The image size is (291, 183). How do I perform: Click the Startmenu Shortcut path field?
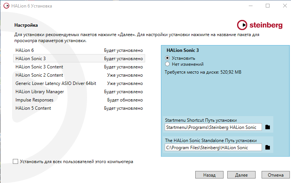213,127
